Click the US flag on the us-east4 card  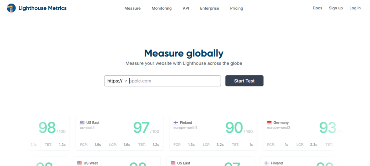coord(82,122)
